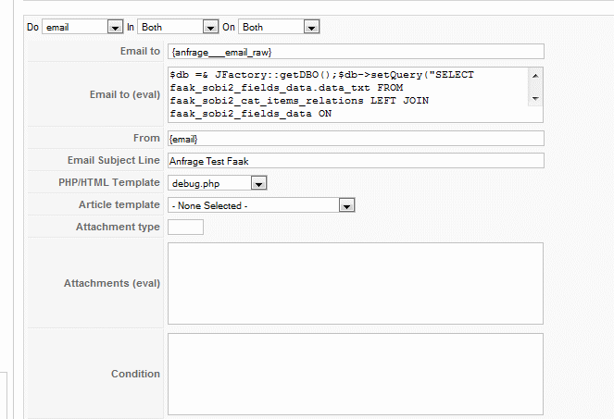Focus the Email Subject Line field
Screen dimensions: 614x419
[x=356, y=161]
